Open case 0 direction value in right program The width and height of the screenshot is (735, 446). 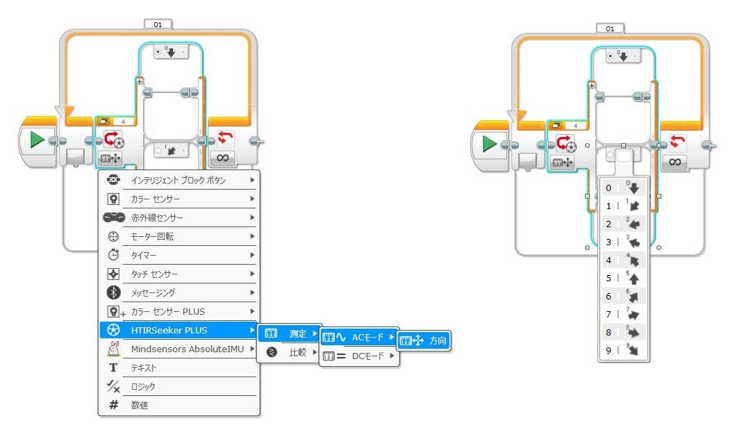point(622,56)
